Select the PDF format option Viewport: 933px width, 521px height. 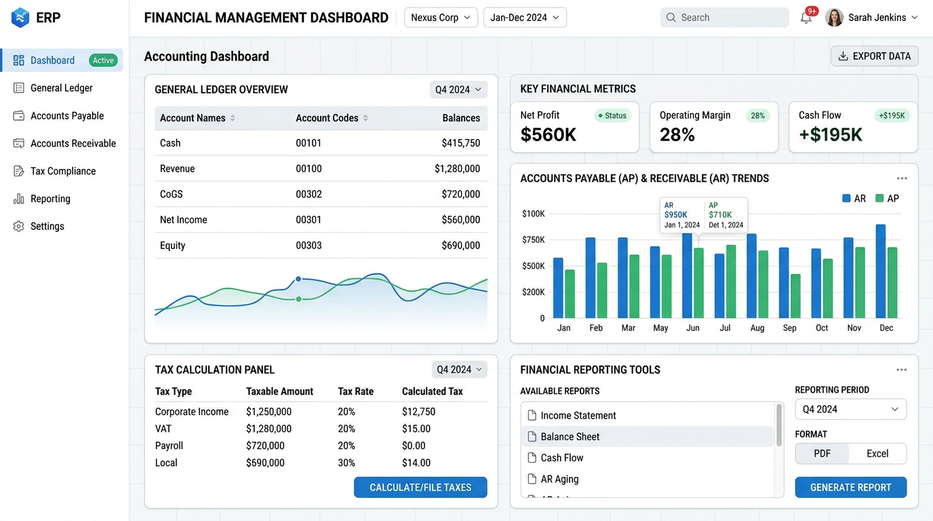point(822,454)
